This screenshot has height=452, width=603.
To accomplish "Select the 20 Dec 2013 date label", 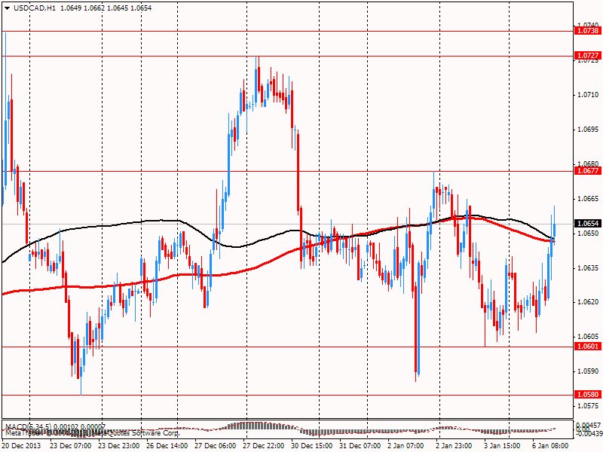I will pos(20,445).
